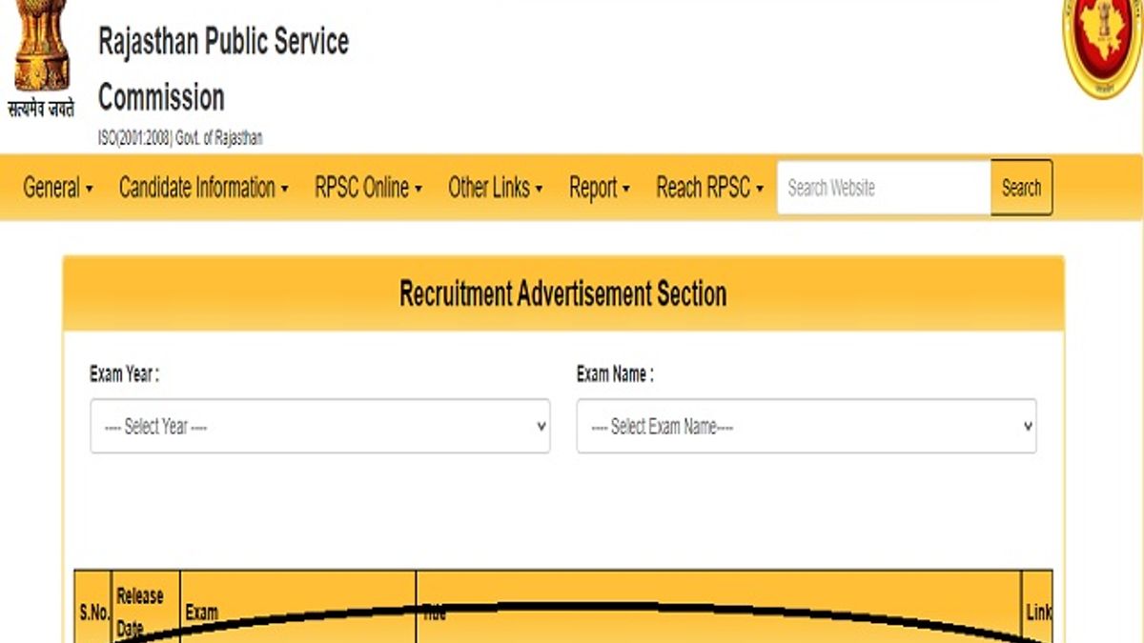Open the Other Links menu
This screenshot has width=1144, height=643.
496,188
